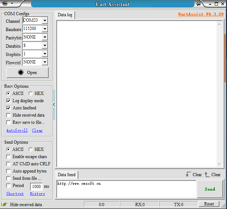Screen dimensions: 227x209
Task: Open the Baudrate 115200 dropdown
Action: (x=45, y=29)
